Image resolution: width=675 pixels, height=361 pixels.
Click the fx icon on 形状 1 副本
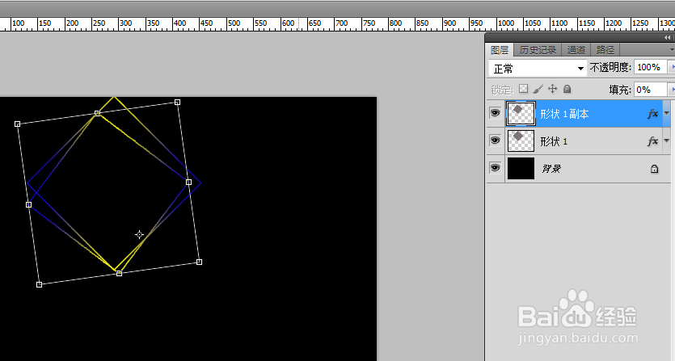[x=652, y=114]
